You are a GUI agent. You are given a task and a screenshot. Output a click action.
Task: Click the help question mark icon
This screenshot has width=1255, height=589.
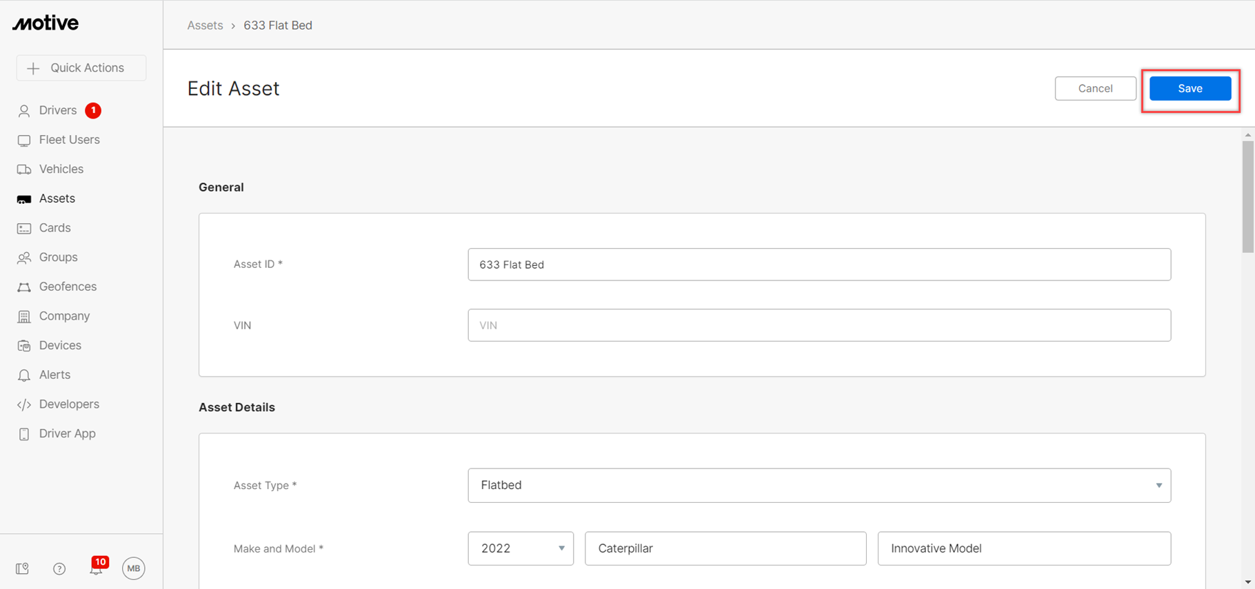click(x=59, y=568)
